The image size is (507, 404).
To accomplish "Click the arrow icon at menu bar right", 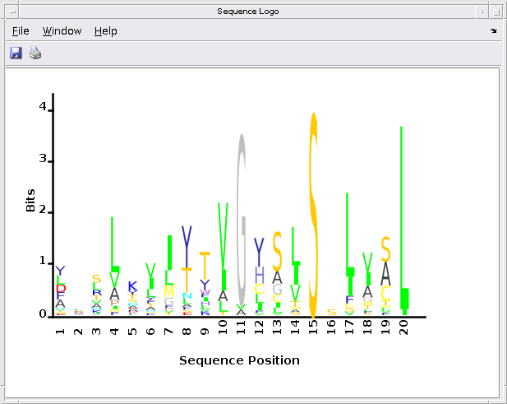I will point(493,30).
